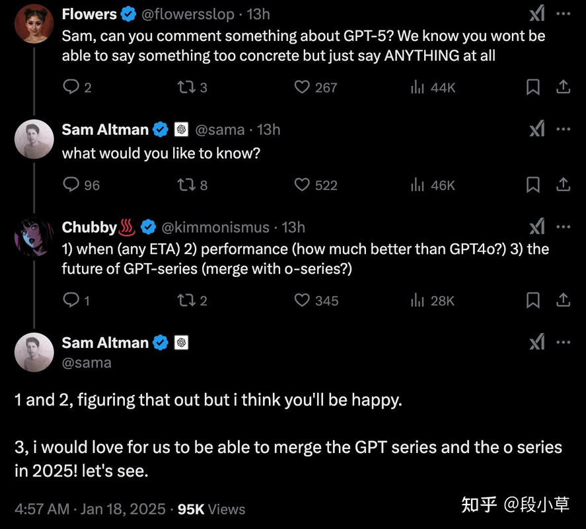
Task: Share Sam Altman's 'what would you like' tweet
Action: [563, 184]
